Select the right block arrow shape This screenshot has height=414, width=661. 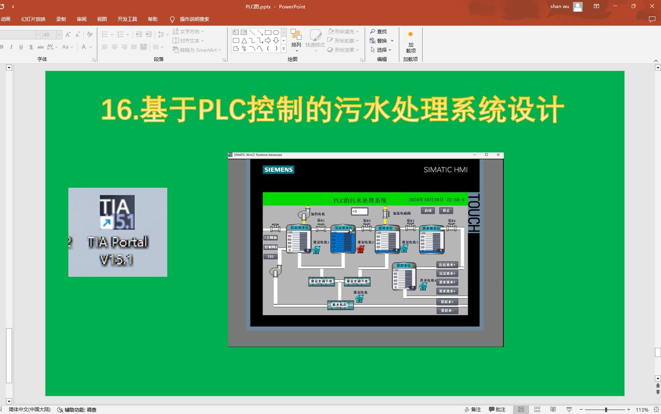coord(268,41)
